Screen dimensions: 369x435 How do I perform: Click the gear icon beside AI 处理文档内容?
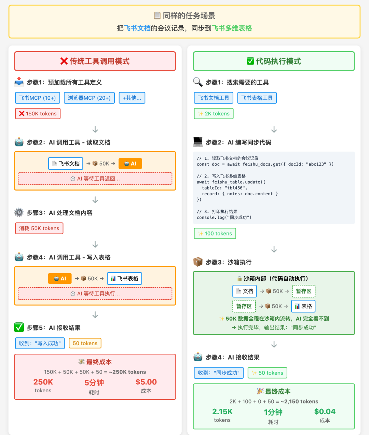click(19, 212)
